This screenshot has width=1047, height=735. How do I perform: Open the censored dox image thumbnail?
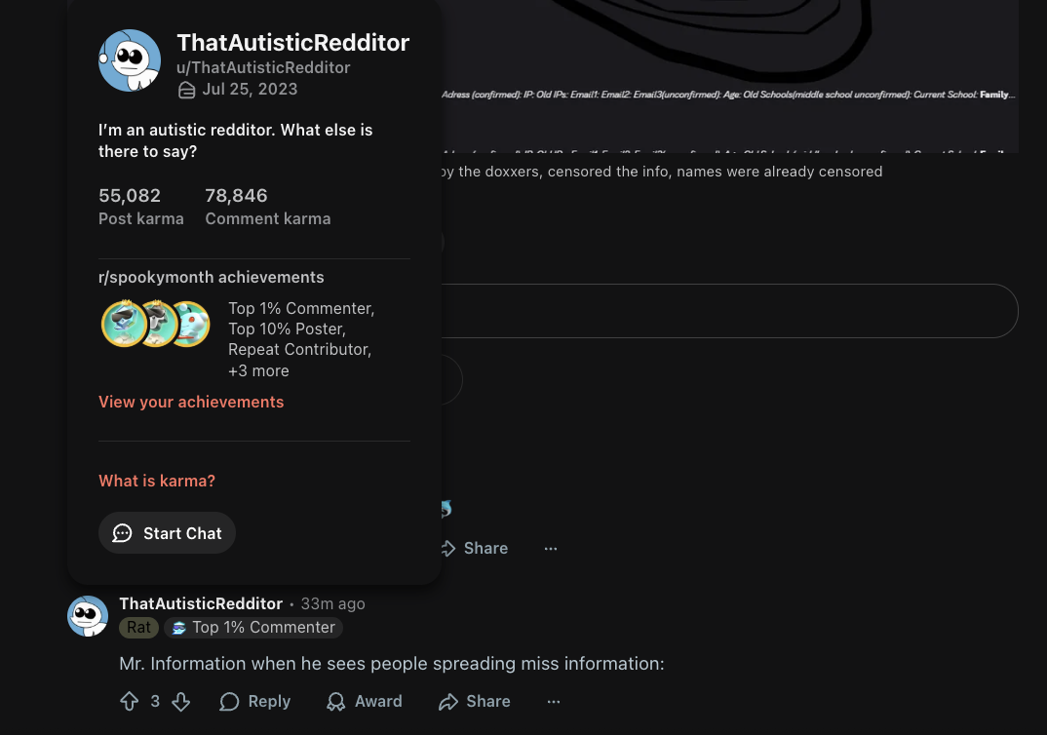coord(730,76)
